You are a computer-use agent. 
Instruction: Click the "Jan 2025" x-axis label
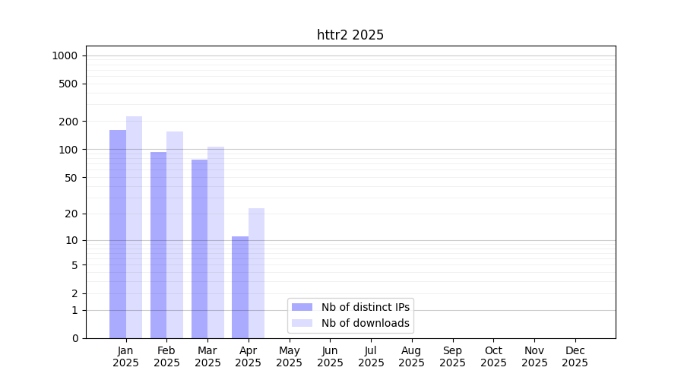(126, 356)
